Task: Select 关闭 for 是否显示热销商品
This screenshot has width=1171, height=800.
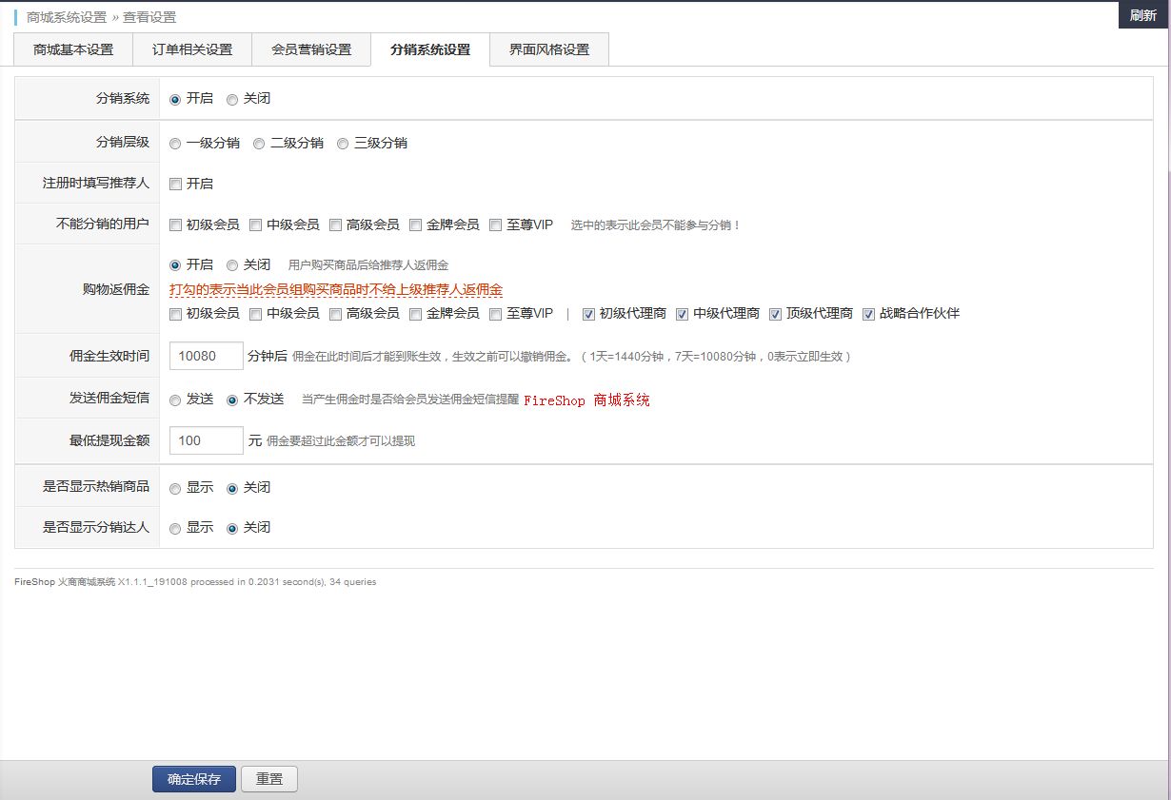Action: [x=232, y=489]
